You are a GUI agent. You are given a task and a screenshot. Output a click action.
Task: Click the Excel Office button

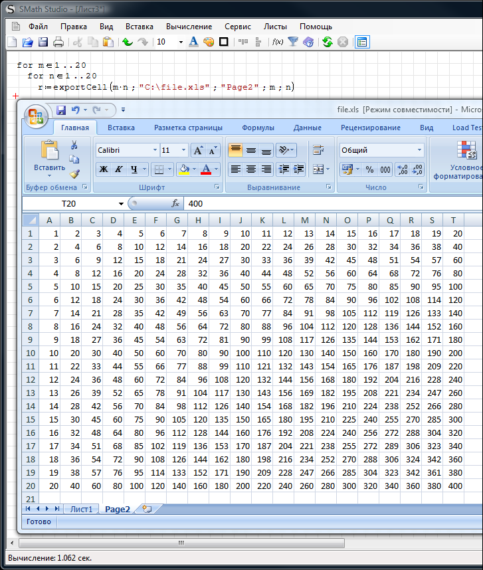click(36, 118)
